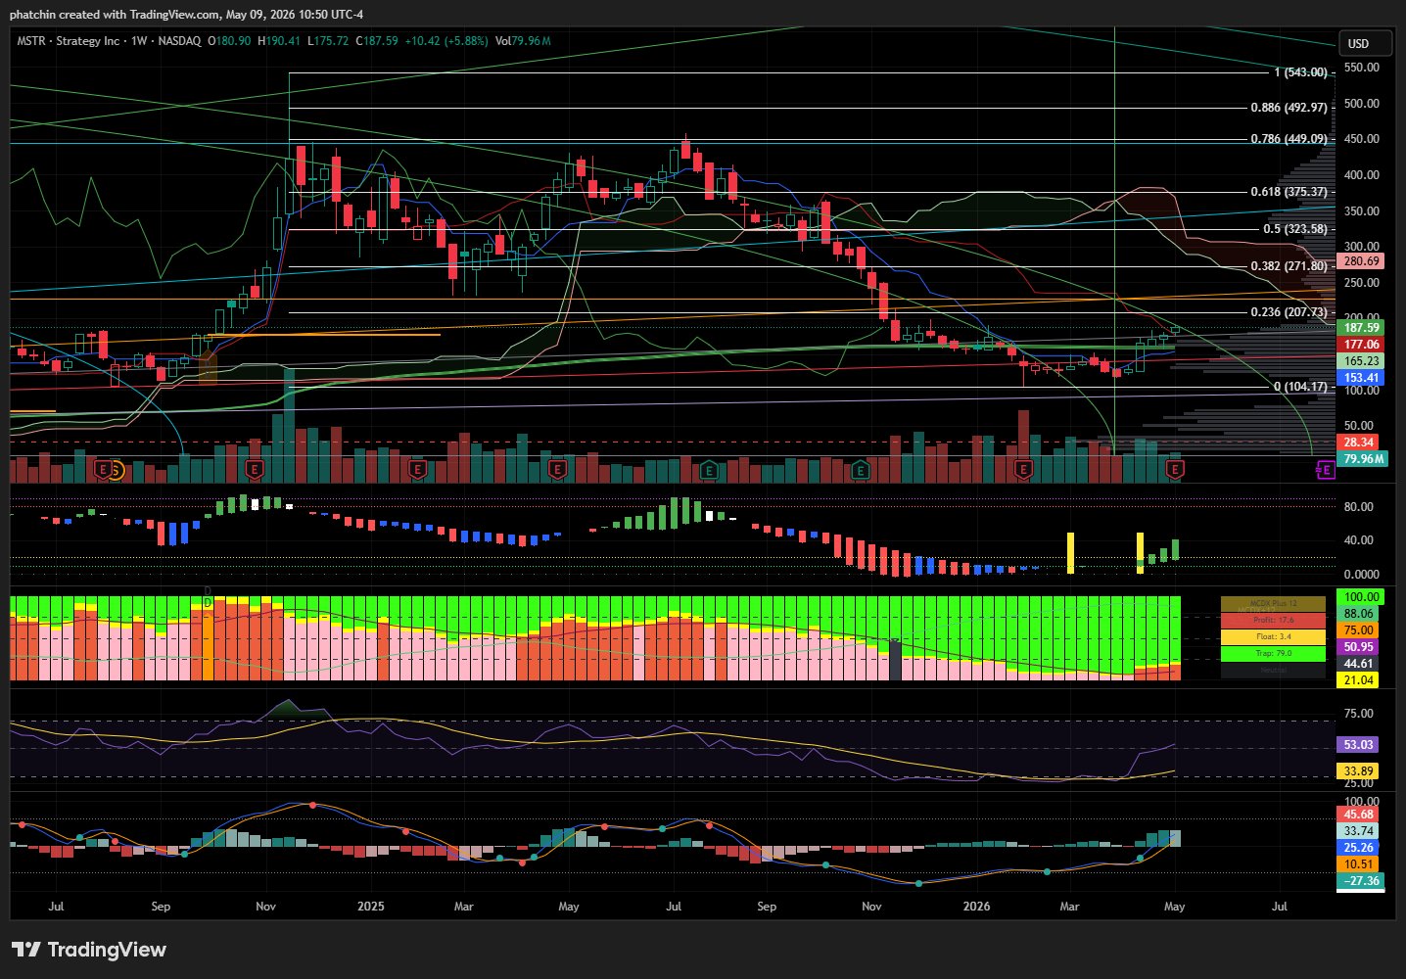1406x979 pixels.
Task: Open the USD currency selector
Action: coord(1365,43)
